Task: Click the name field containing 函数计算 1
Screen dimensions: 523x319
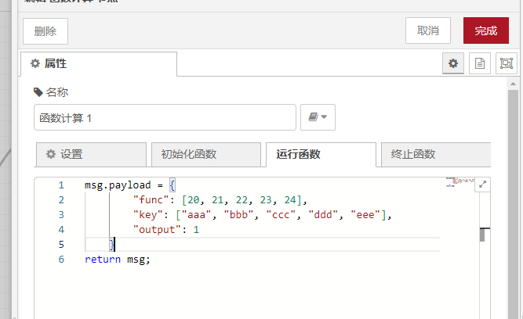Action: coord(165,117)
